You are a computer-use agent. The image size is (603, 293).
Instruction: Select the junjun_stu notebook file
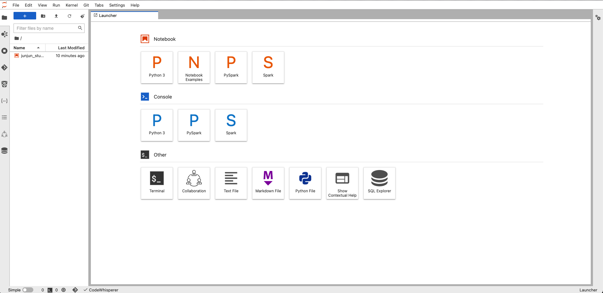click(x=49, y=56)
